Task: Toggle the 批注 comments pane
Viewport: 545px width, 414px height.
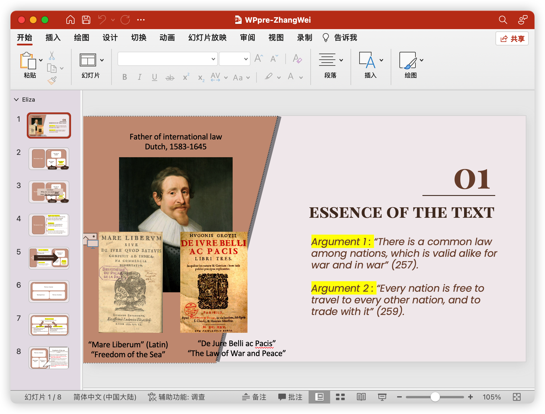Action: (x=290, y=397)
